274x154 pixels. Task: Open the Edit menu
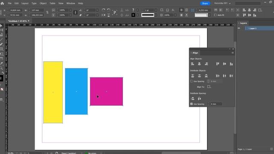(16, 3)
